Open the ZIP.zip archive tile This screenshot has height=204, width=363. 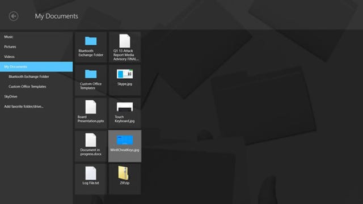pos(125,179)
